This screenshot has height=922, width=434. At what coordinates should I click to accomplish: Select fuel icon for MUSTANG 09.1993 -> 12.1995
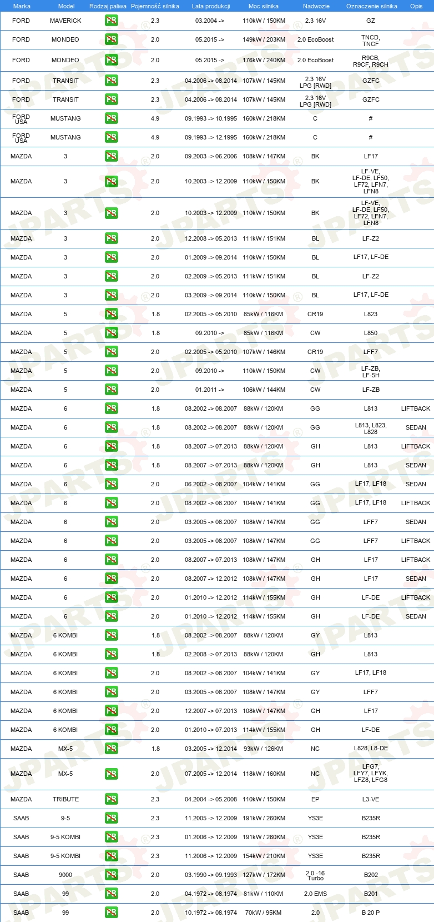(x=111, y=137)
